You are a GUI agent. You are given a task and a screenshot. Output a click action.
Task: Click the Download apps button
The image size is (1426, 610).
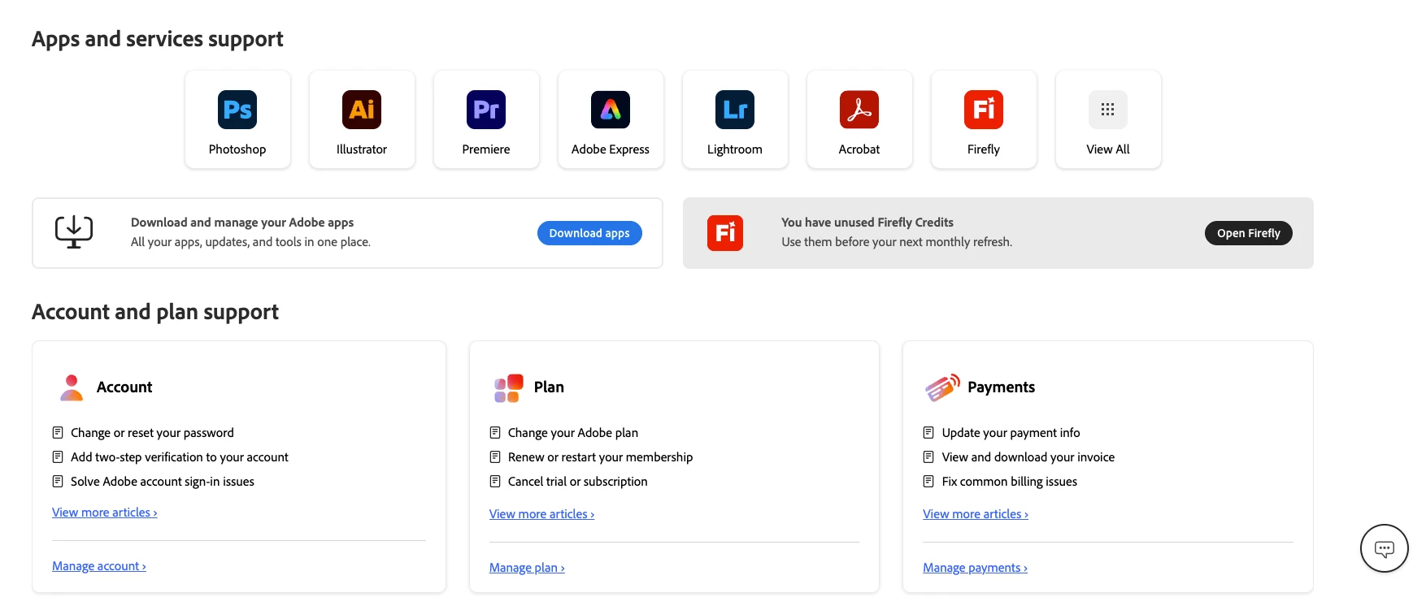pyautogui.click(x=589, y=233)
